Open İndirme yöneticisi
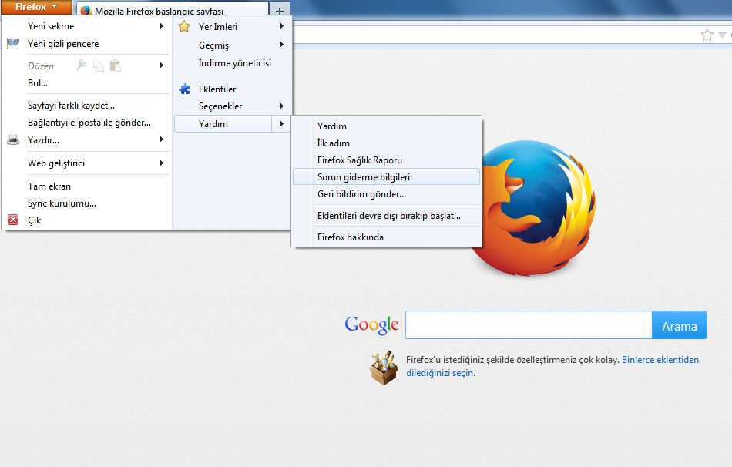 point(233,63)
